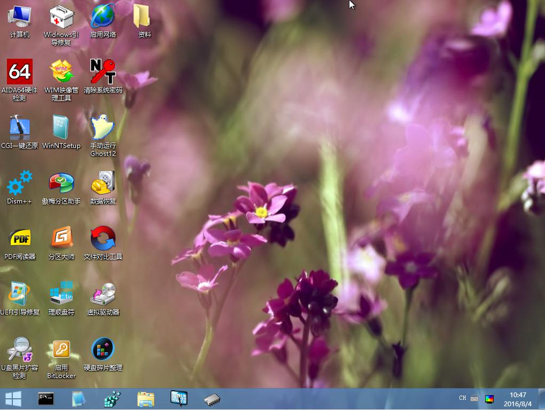
Task: Open 启用BitLocker key icon
Action: tap(61, 349)
